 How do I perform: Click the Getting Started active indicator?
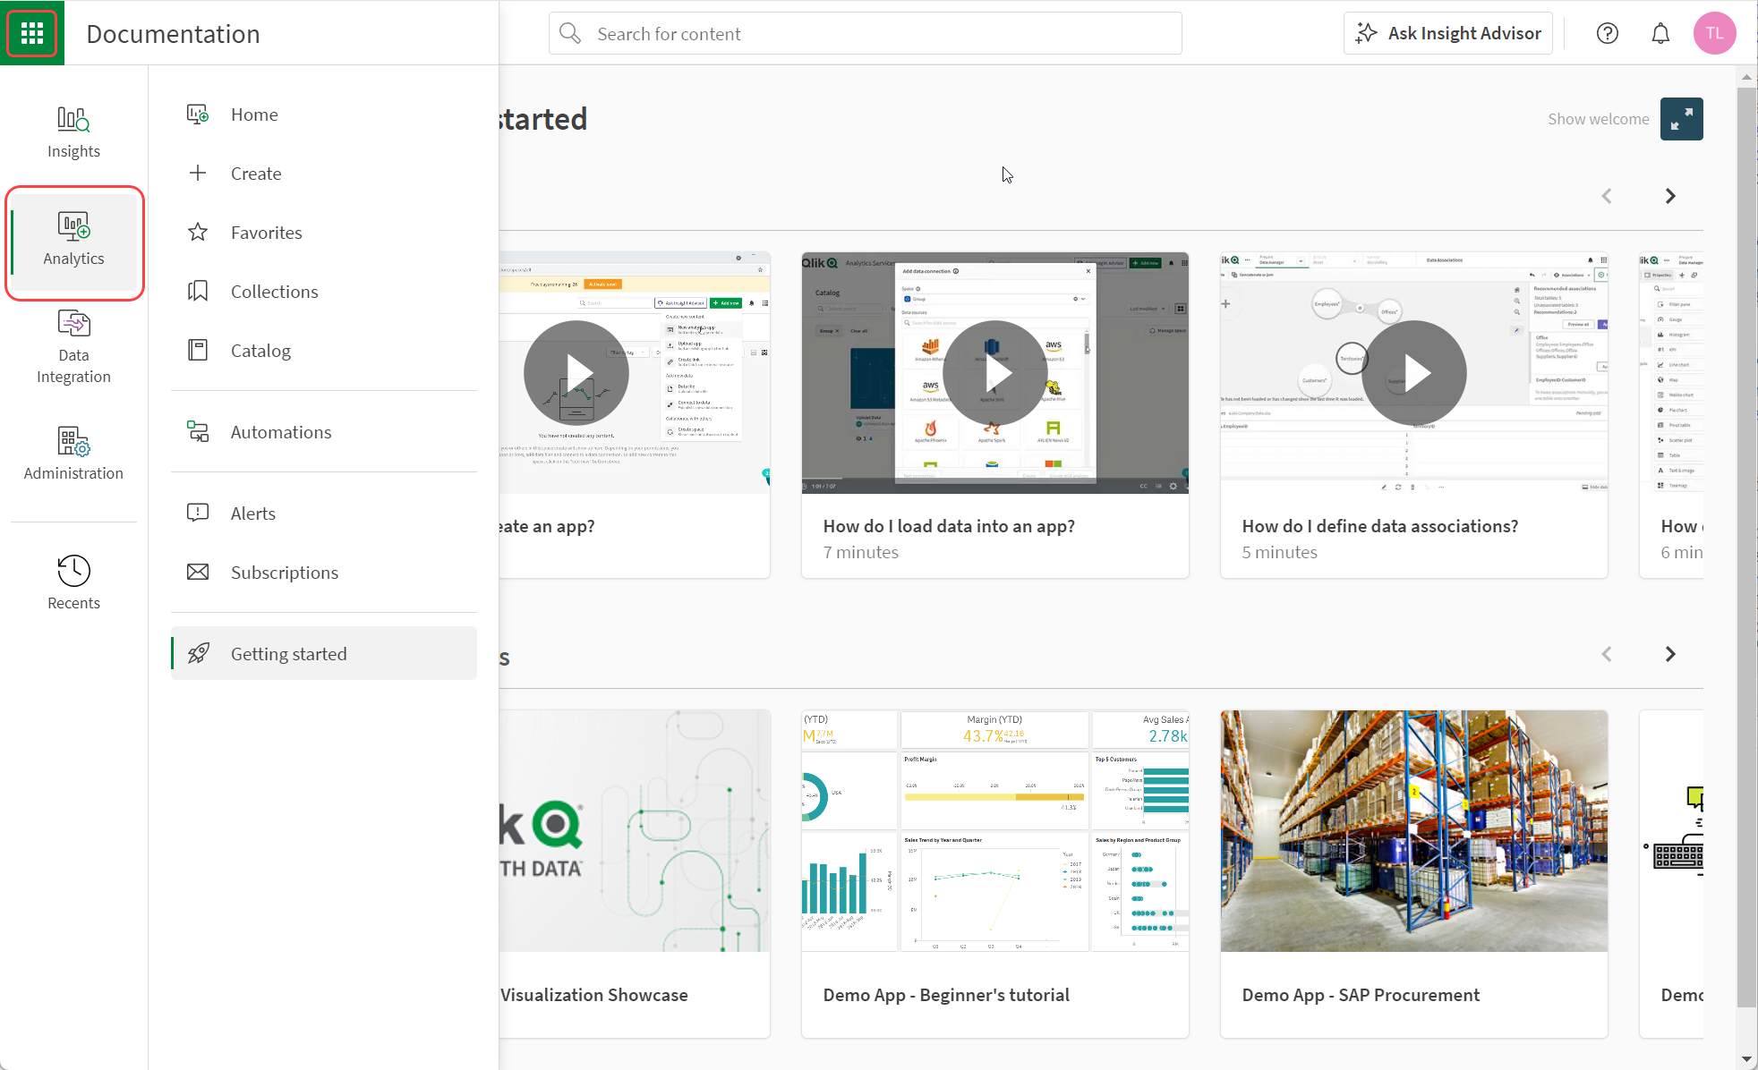tap(174, 652)
